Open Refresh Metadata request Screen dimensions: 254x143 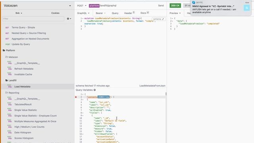tap(24, 69)
